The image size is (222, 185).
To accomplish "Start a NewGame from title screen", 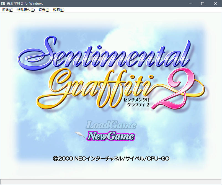I will tap(111, 136).
